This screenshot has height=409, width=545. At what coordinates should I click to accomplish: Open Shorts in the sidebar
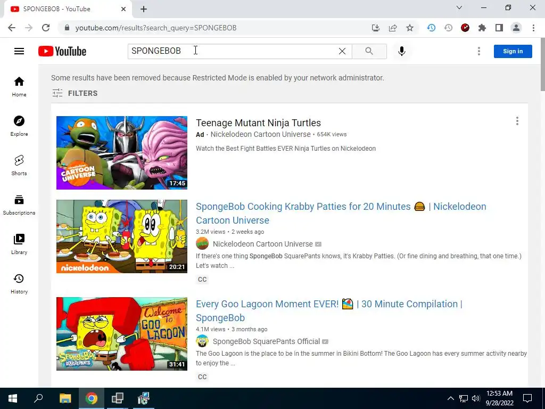point(19,165)
